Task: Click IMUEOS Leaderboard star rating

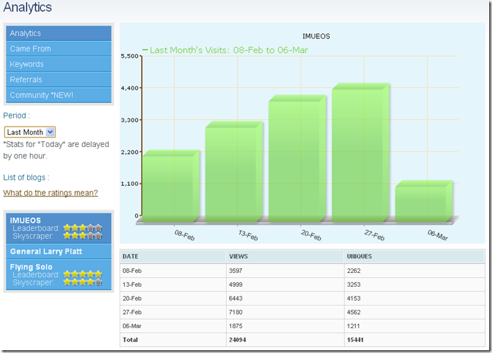Action: point(83,228)
